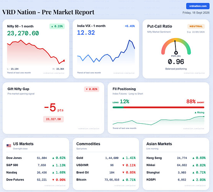This screenshot has height=192, width=213.
Task: Click the Nasdaq green up arrow
Action: pyautogui.click(x=53, y=172)
